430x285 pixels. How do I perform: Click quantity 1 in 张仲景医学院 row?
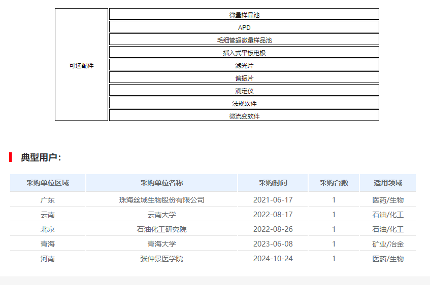[x=334, y=259]
